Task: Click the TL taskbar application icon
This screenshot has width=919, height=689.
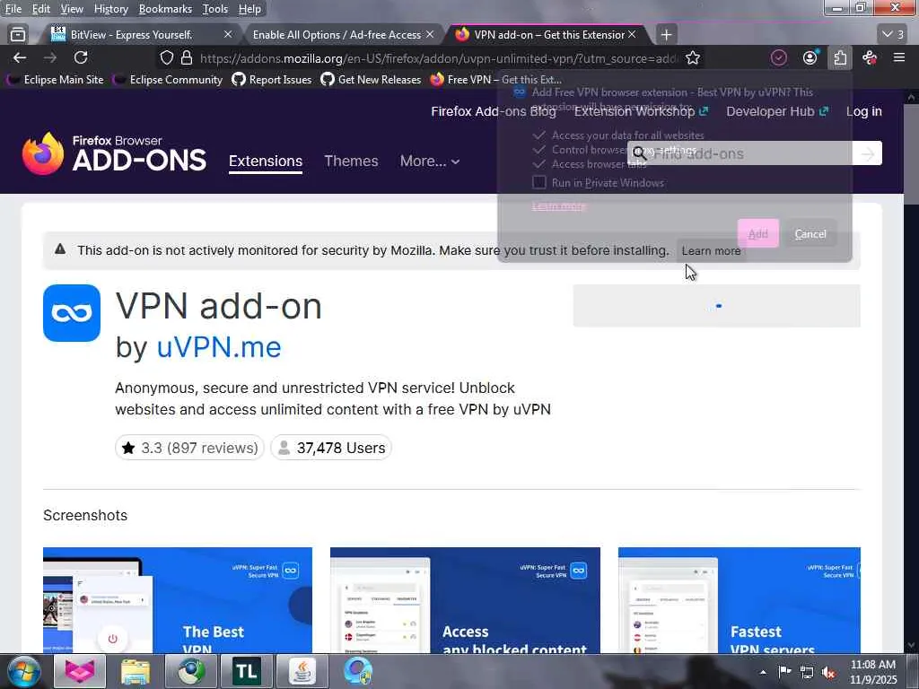Action: tap(247, 671)
